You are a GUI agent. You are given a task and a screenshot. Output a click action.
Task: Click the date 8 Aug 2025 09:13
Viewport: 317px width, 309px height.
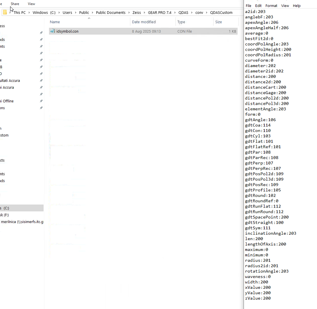(x=146, y=31)
